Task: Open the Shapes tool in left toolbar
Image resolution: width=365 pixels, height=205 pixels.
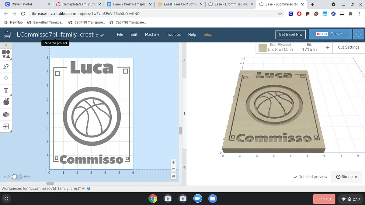Action: 6,54
